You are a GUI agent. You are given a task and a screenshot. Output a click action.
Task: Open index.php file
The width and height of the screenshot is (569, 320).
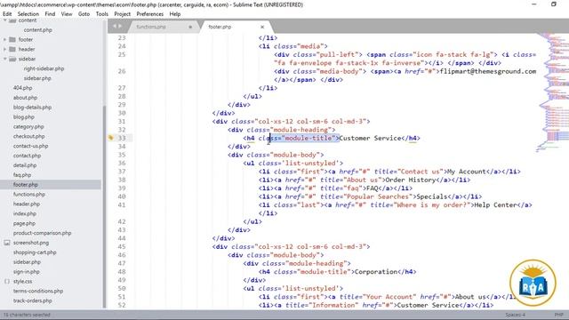25,213
